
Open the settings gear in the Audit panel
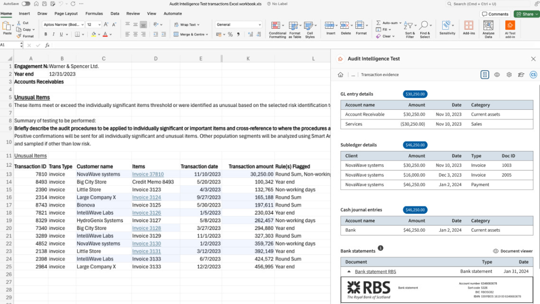pos(509,75)
